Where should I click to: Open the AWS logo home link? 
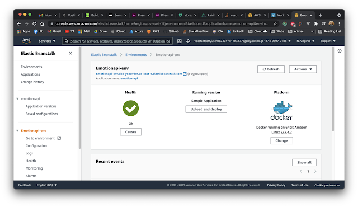pyautogui.click(x=26, y=41)
